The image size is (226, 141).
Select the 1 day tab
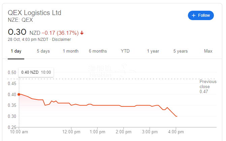click(16, 51)
